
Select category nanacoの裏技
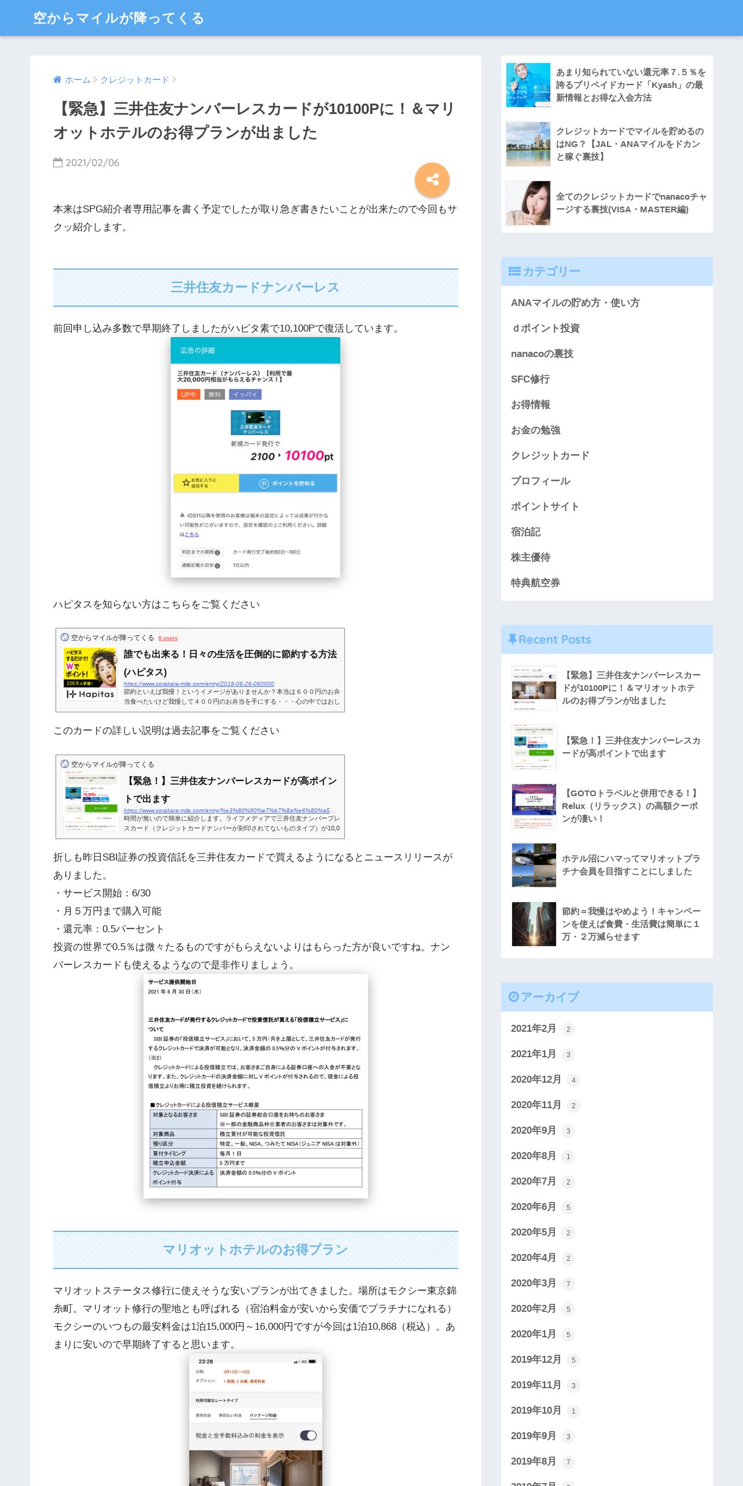[x=542, y=354]
